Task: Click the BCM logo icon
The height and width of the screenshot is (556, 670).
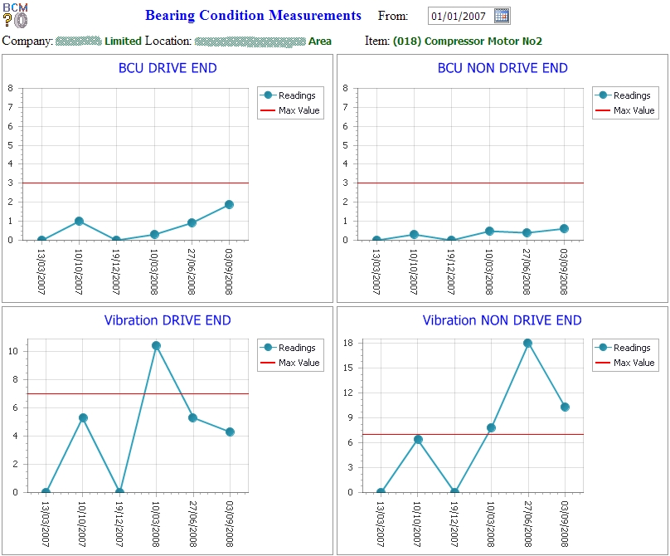Action: [16, 16]
